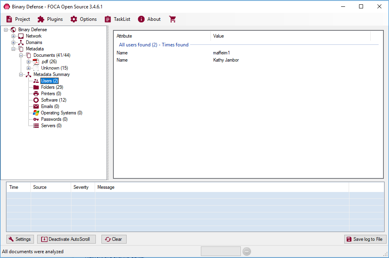Click the Software disc icon
This screenshot has width=389, height=258.
[36, 100]
